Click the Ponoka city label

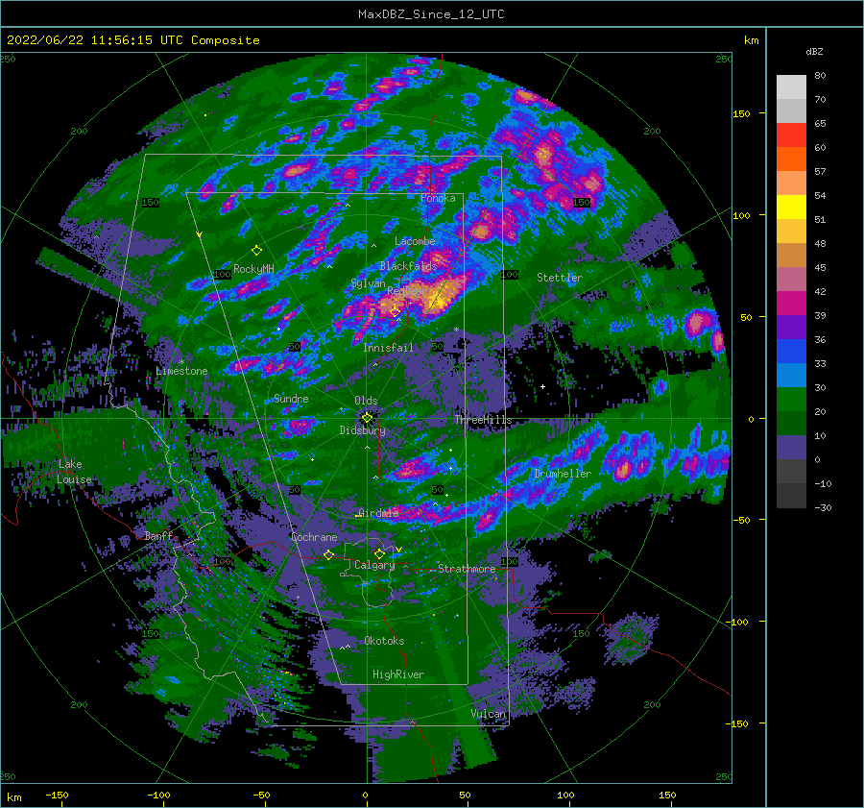(438, 198)
